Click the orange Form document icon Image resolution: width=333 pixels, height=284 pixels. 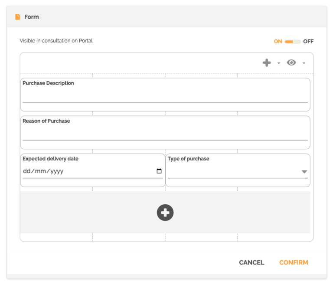click(x=18, y=17)
